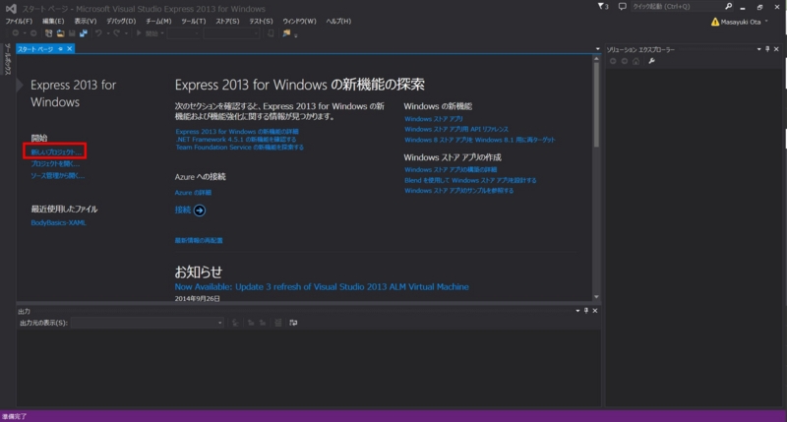Click the green Start debugging play button
The width and height of the screenshot is (787, 422).
(139, 33)
